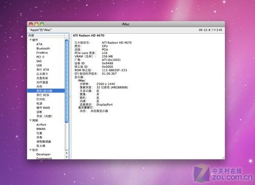Screen dimensions: 255x185
Task: Select the USB sidebar entry
Action: 39,65
